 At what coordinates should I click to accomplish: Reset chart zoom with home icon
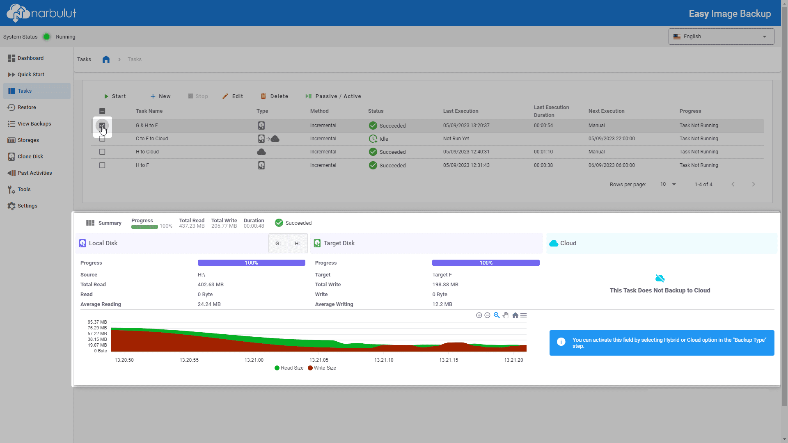[515, 315]
